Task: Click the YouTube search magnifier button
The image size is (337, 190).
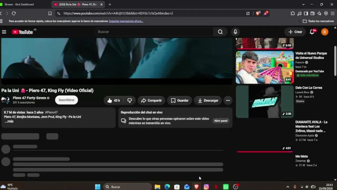Action: tap(220, 32)
